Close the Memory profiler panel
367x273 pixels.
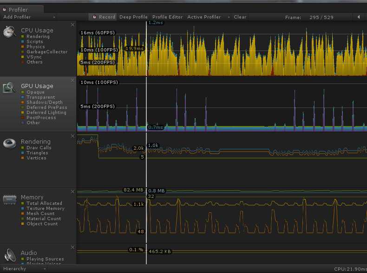(72, 191)
